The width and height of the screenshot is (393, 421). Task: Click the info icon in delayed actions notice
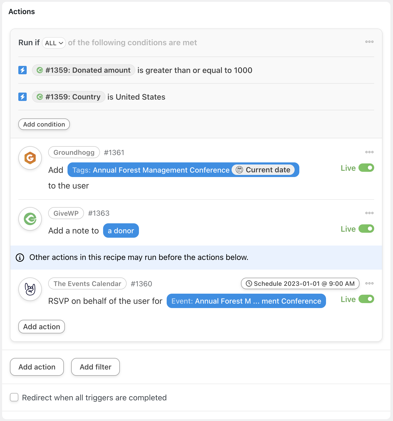(20, 258)
